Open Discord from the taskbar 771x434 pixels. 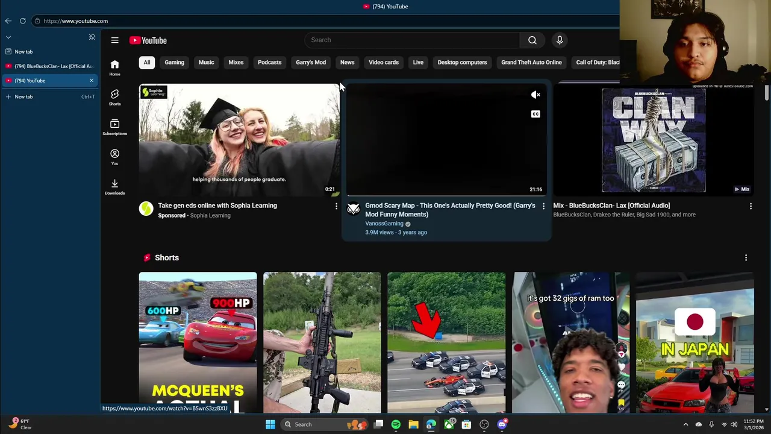tap(502, 424)
